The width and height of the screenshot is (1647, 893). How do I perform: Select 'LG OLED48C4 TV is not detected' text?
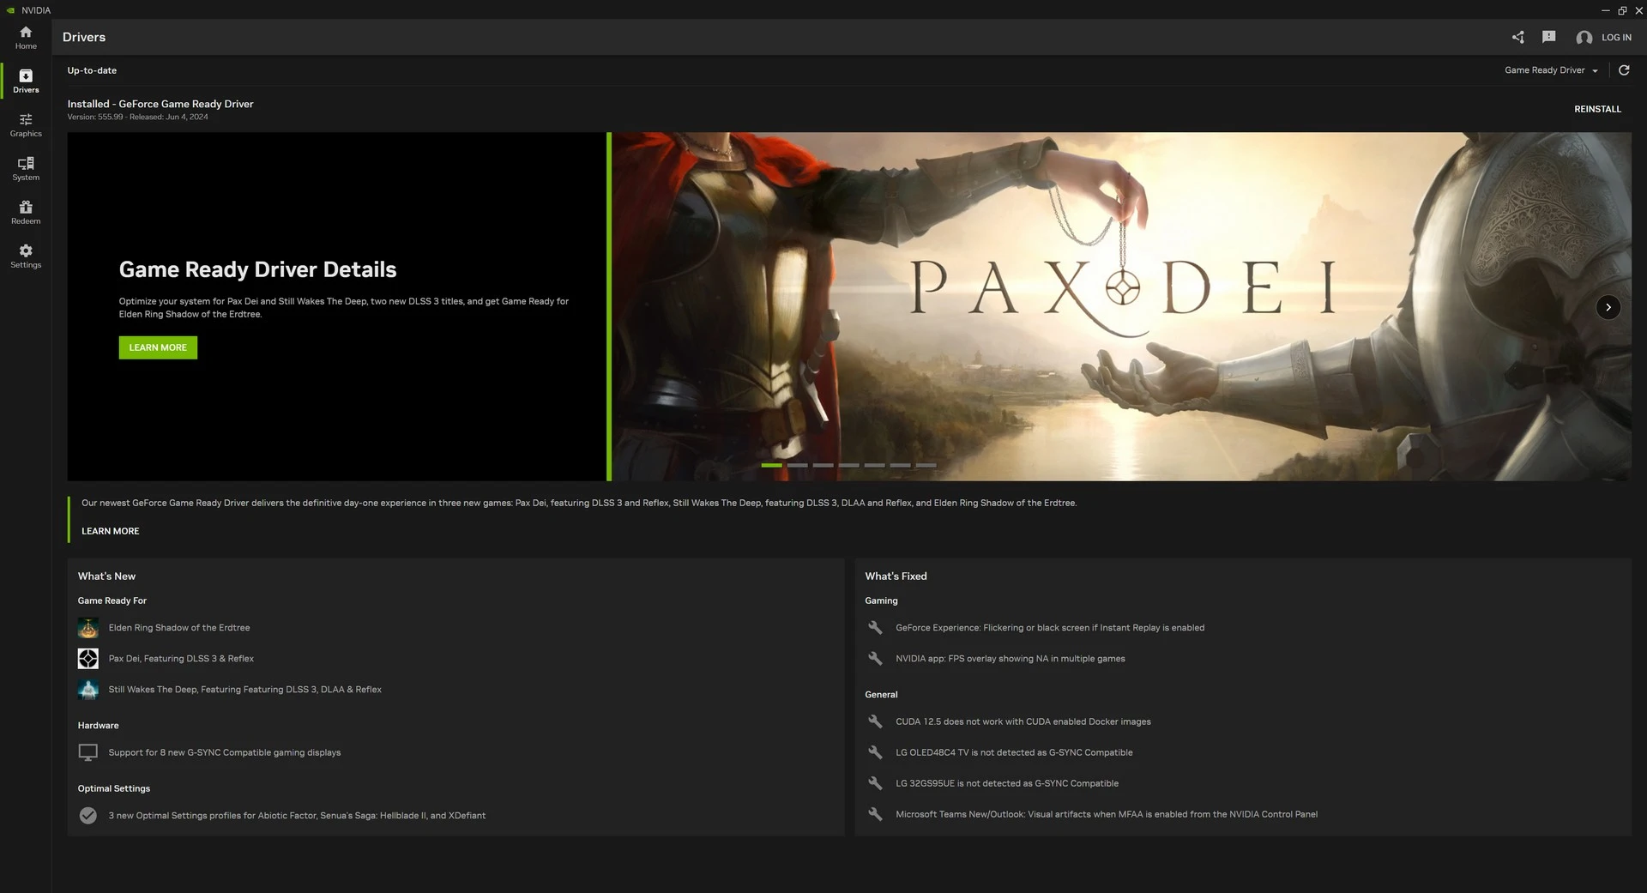point(1014,752)
